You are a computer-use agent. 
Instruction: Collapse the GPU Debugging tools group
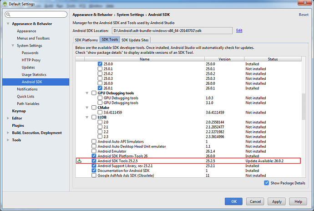click(x=87, y=93)
